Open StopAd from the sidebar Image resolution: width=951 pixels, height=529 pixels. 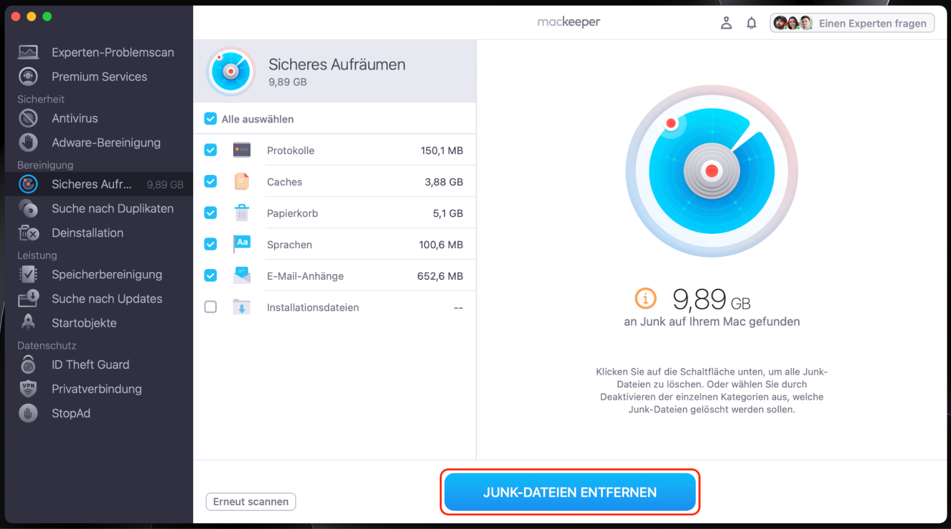click(x=99, y=413)
